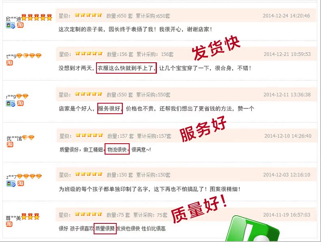Click the 淘 badge under 优**馆
Screen dimensions: 321x242
coord(10,144)
